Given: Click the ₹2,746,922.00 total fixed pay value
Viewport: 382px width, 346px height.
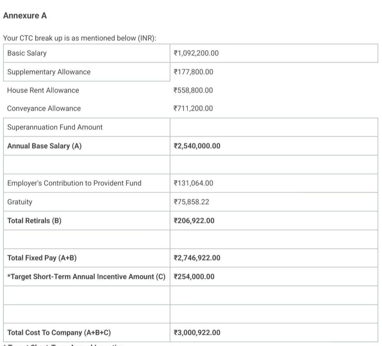Looking at the screenshot, I should point(197,258).
